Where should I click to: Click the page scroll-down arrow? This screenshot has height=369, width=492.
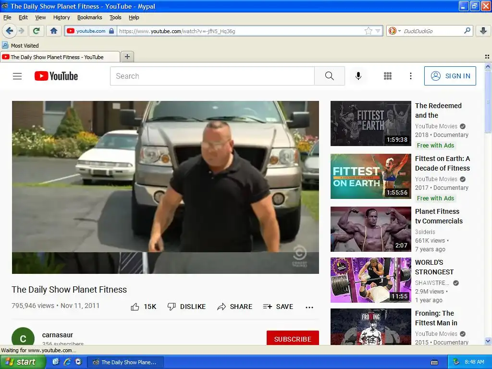(x=488, y=341)
